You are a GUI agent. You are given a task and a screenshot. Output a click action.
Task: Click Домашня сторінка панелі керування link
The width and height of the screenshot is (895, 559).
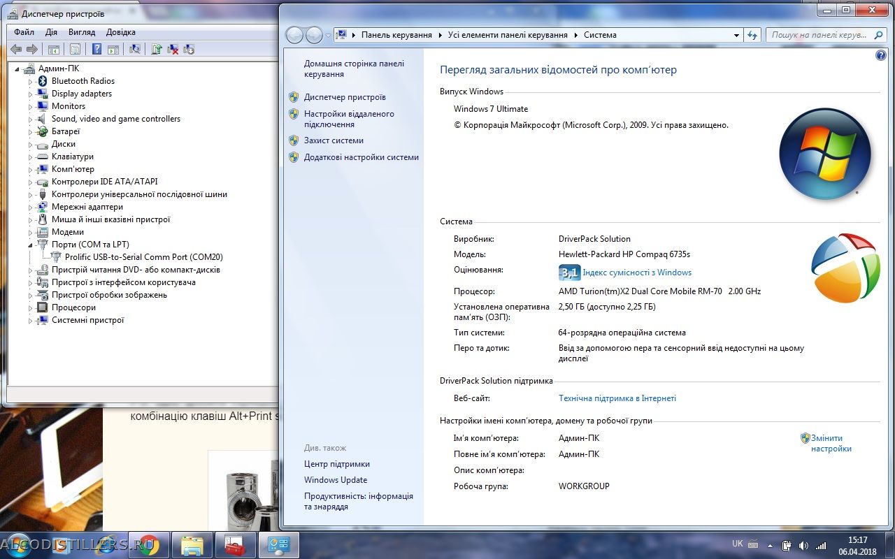(x=354, y=68)
